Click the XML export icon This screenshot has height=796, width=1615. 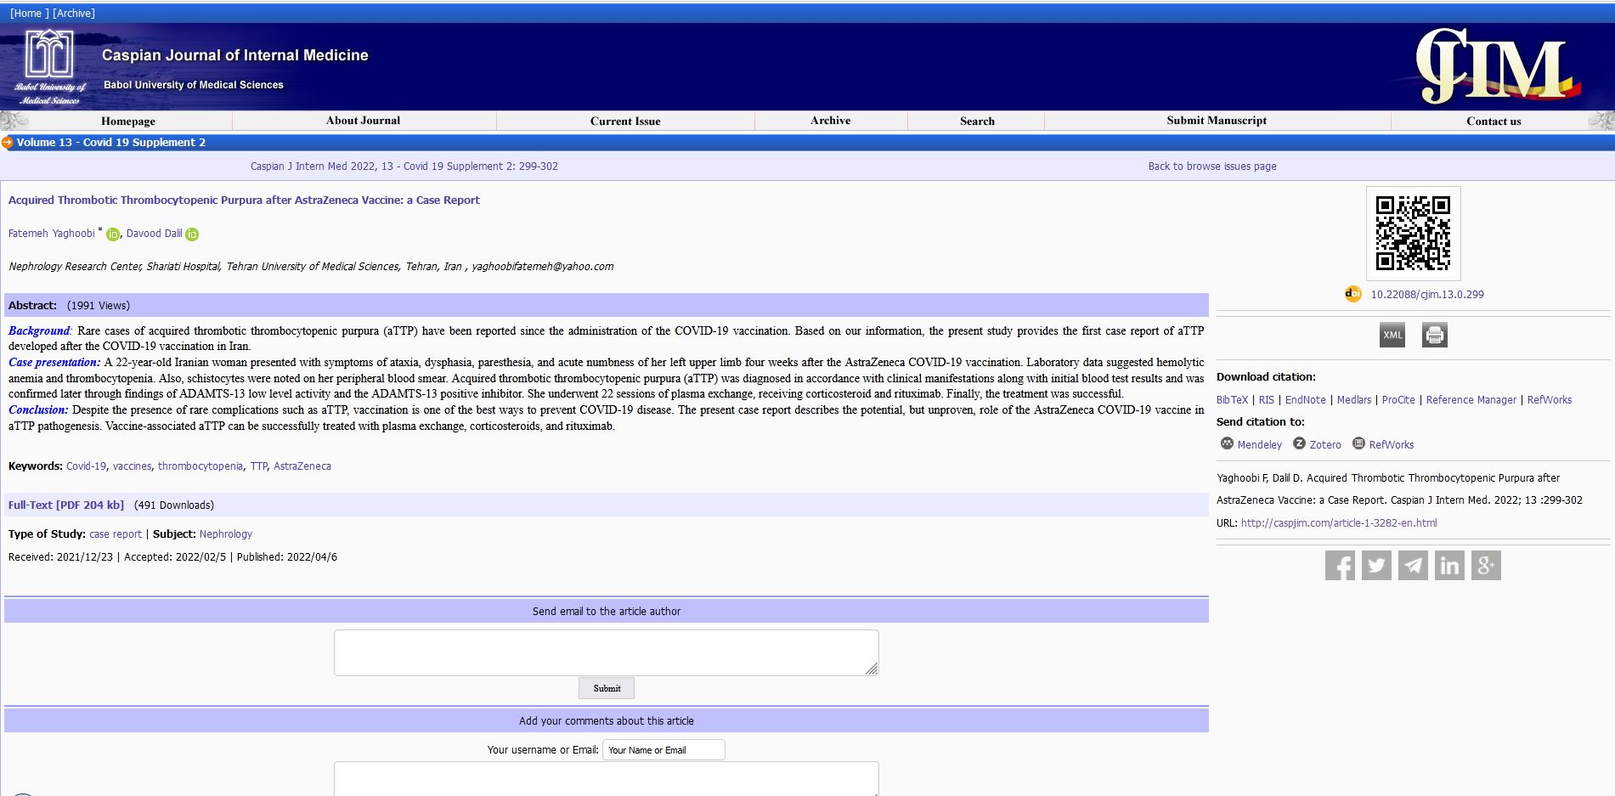pyautogui.click(x=1392, y=335)
